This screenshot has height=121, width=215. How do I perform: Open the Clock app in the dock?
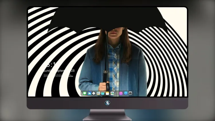(x=94, y=93)
